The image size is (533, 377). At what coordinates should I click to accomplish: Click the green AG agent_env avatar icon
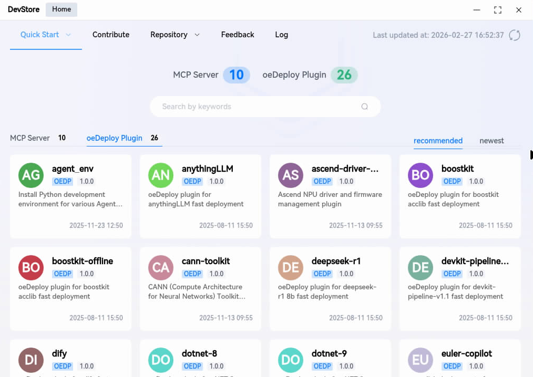coord(31,175)
